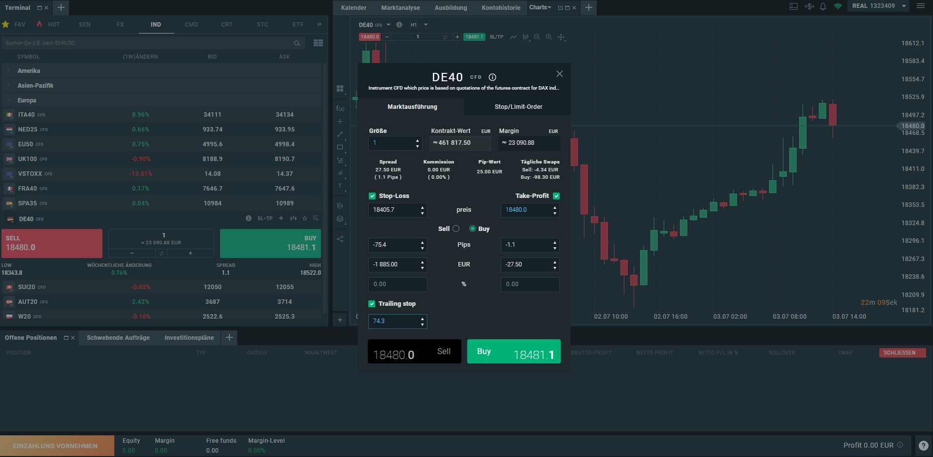
Task: Open the Charts tab dropdown arrow
Action: tap(549, 7)
